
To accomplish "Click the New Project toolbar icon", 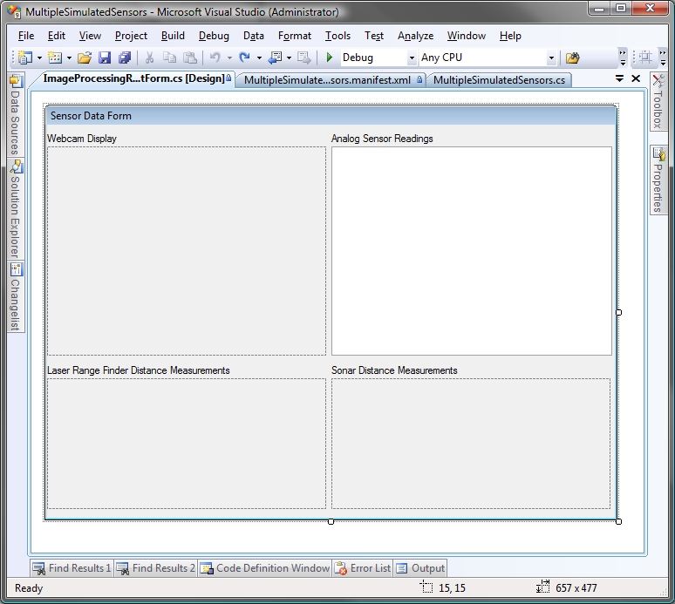I will pyautogui.click(x=25, y=58).
